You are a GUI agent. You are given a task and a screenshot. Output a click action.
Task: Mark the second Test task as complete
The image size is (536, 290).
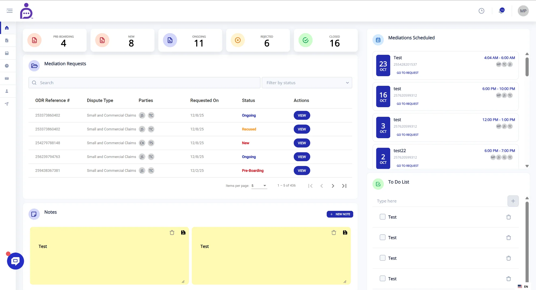point(382,237)
